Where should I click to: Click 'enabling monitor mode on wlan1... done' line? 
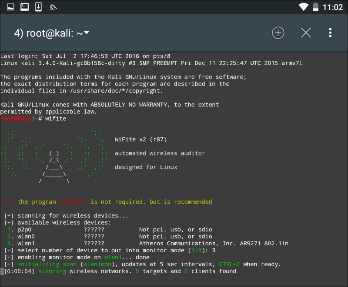tap(77, 257)
